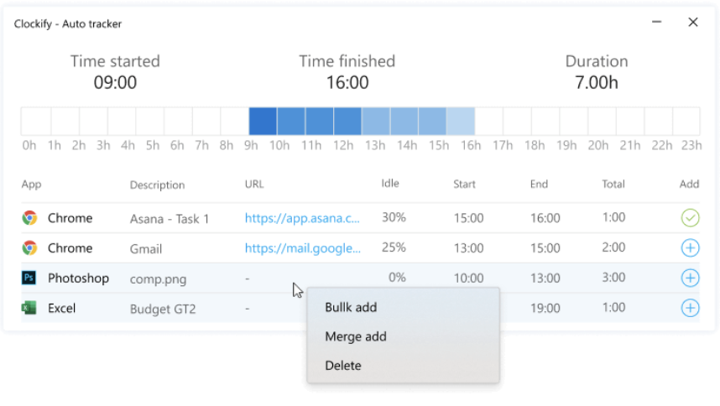
Task: Open the mail.google URL link
Action: tap(302, 248)
